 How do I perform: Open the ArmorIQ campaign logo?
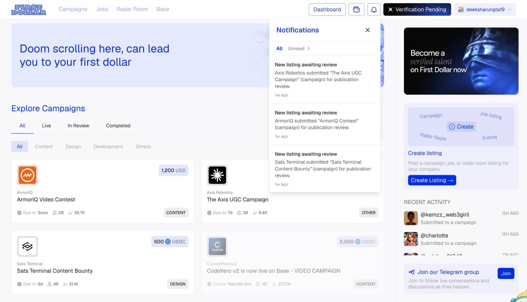pos(27,175)
